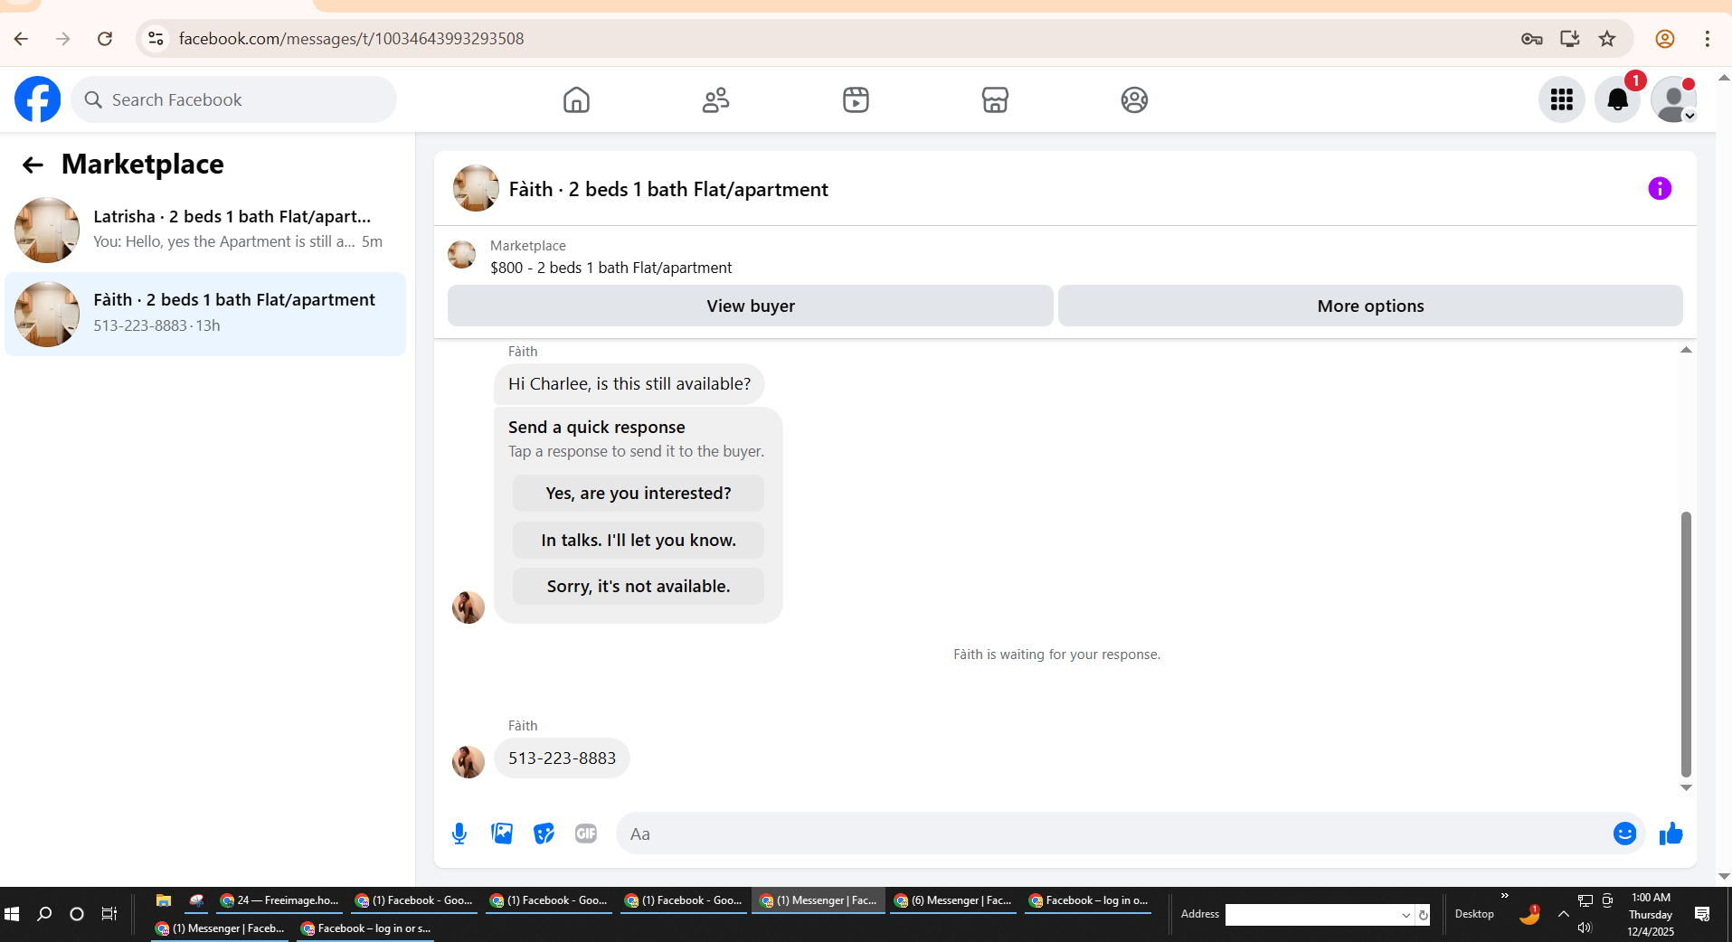Viewport: 1732px width, 942px height.
Task: Click the View buyer button
Action: [751, 306]
